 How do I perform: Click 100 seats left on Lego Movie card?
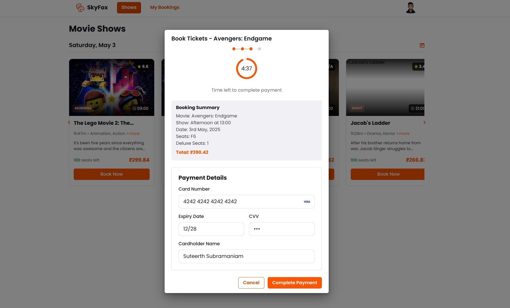pos(86,160)
